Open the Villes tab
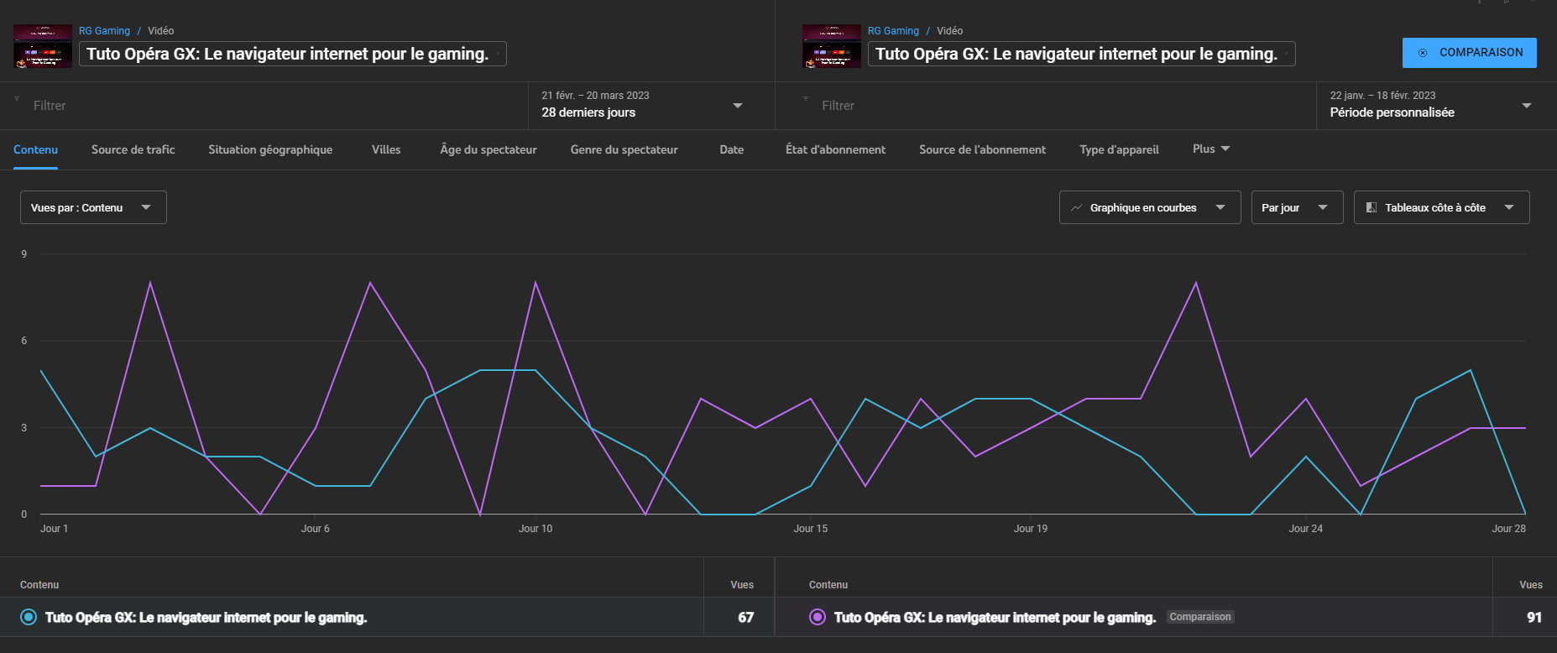Screen dimensions: 1557x653 tap(386, 149)
